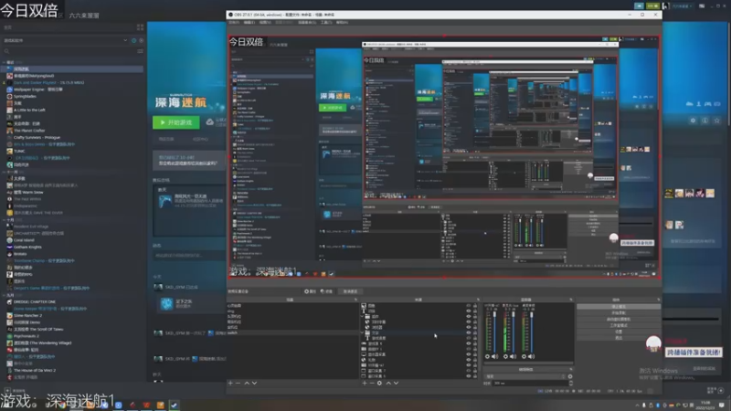Click the ready-to-play filter icon in Steam

pyautogui.click(x=142, y=40)
